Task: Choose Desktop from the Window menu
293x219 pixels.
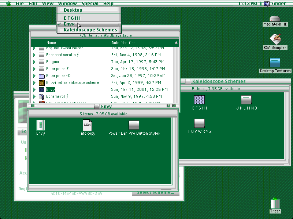Action: click(89, 10)
